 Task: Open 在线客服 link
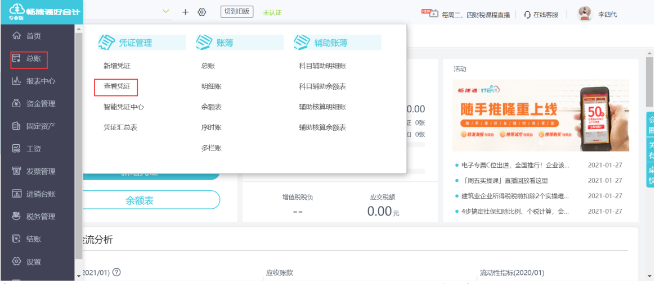pos(546,15)
